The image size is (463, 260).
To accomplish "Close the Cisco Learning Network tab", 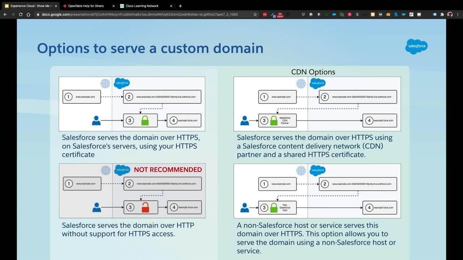I will click(171, 6).
